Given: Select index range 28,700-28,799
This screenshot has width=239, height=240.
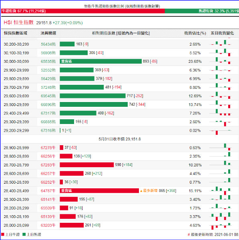Looking at the screenshot, I should [x=16, y=165].
